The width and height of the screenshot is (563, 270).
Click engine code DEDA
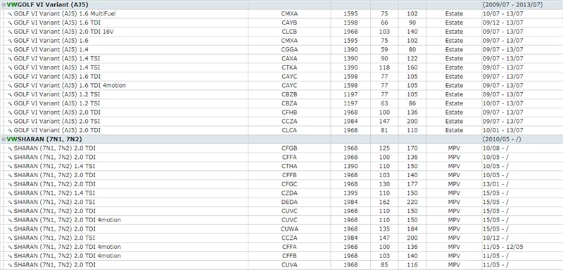289,202
